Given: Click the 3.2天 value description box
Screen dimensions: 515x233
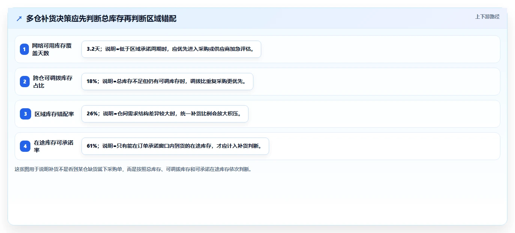Looking at the screenshot, I should [171, 49].
